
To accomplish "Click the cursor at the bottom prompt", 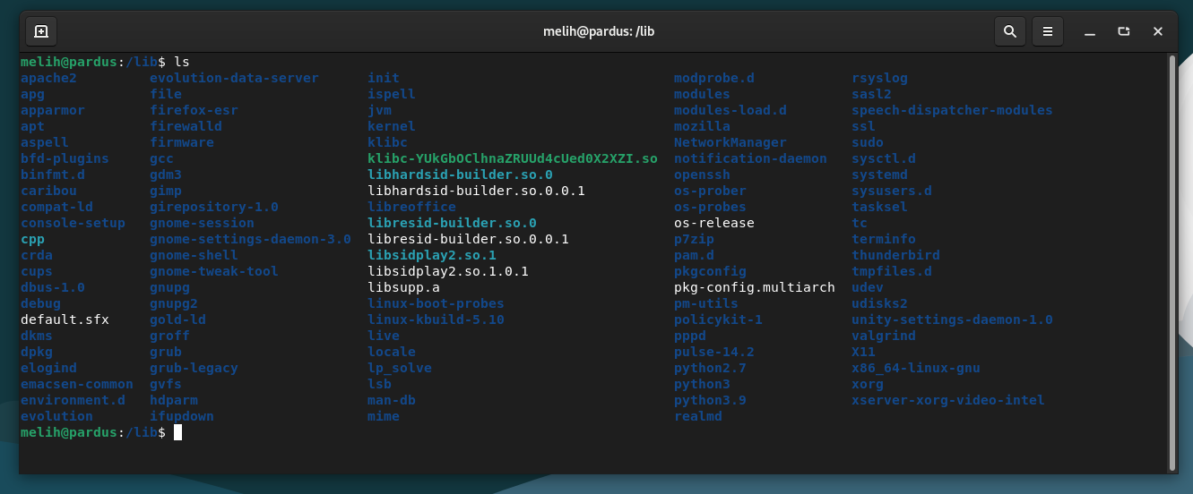I will pyautogui.click(x=177, y=432).
